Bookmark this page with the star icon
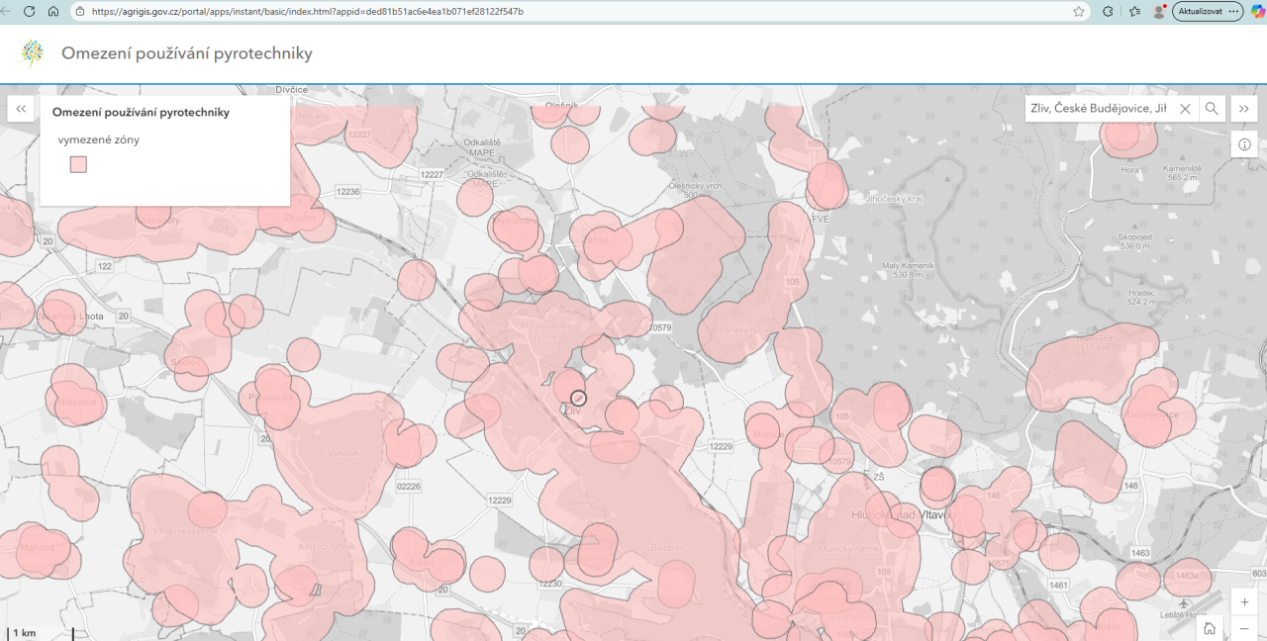Image resolution: width=1267 pixels, height=641 pixels. pos(1079,11)
